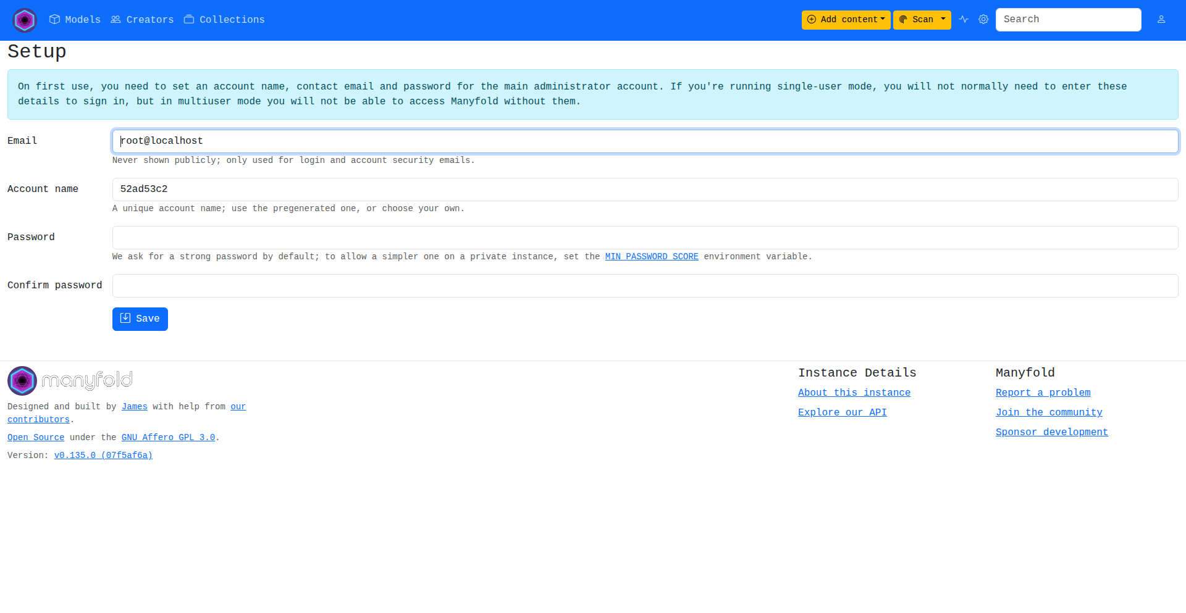The image size is (1186, 613).
Task: Follow the Report a problem link
Action: (x=1043, y=393)
